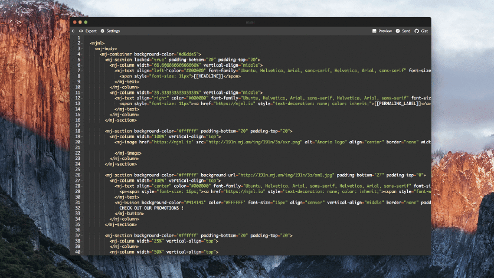The image size is (494, 278).
Task: Click the locked="true" attribute on line 5
Action: [x=150, y=60]
